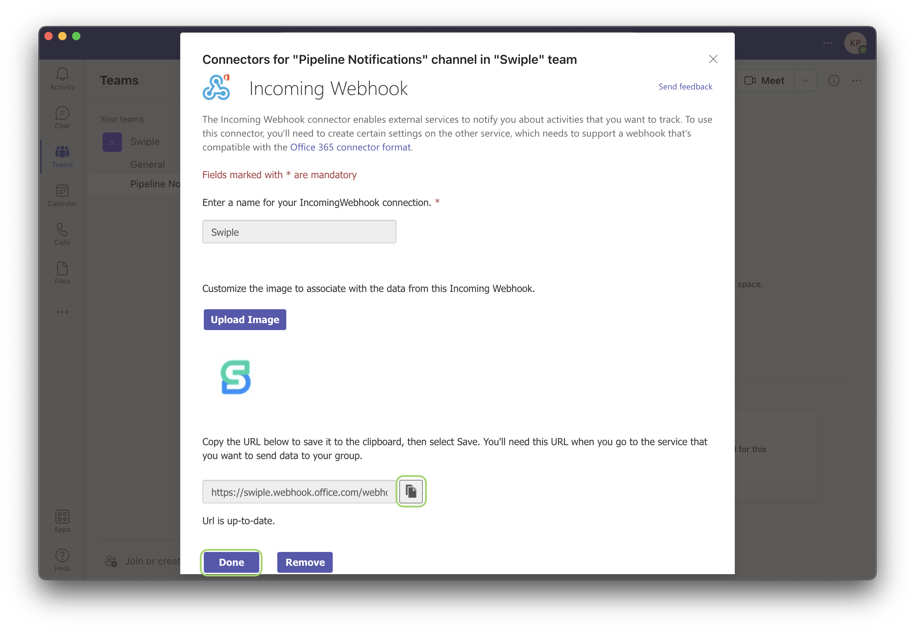Select the Teams icon in sidebar

point(62,156)
